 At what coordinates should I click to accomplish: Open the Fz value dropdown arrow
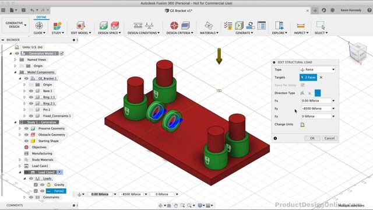[333, 117]
